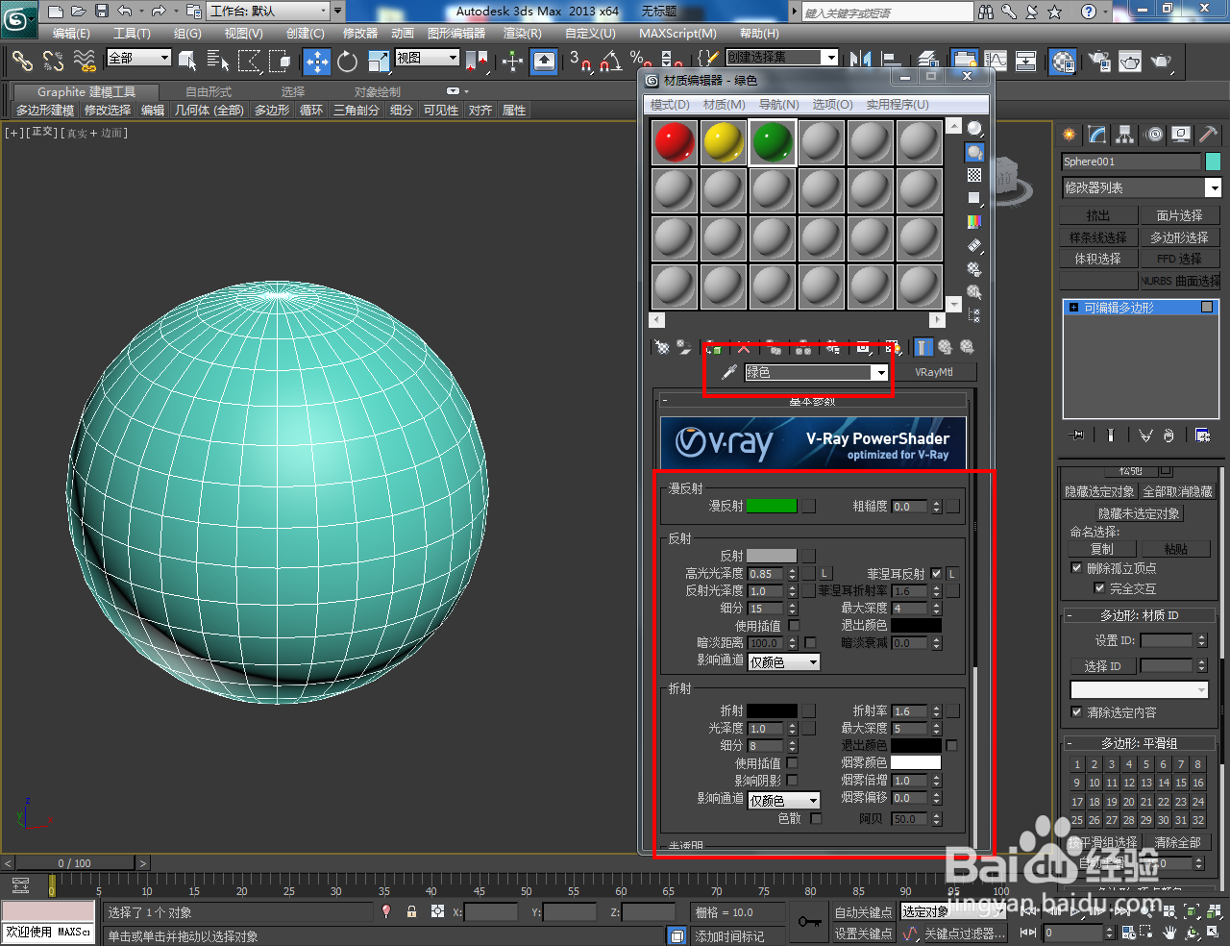Toggle the 完全交互 checkbox
This screenshot has width=1230, height=946.
(x=1099, y=588)
